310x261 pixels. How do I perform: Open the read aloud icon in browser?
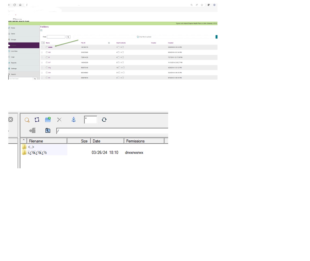pos(197,5)
